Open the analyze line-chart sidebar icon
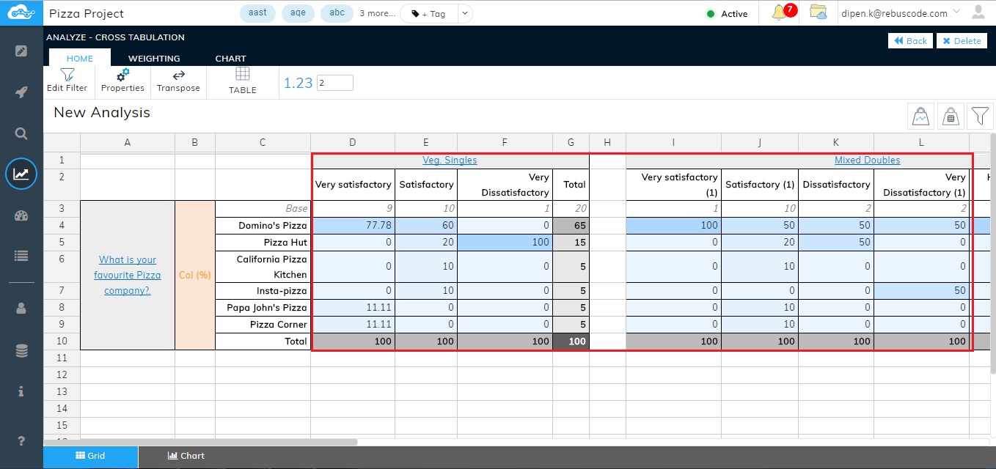 [x=21, y=174]
